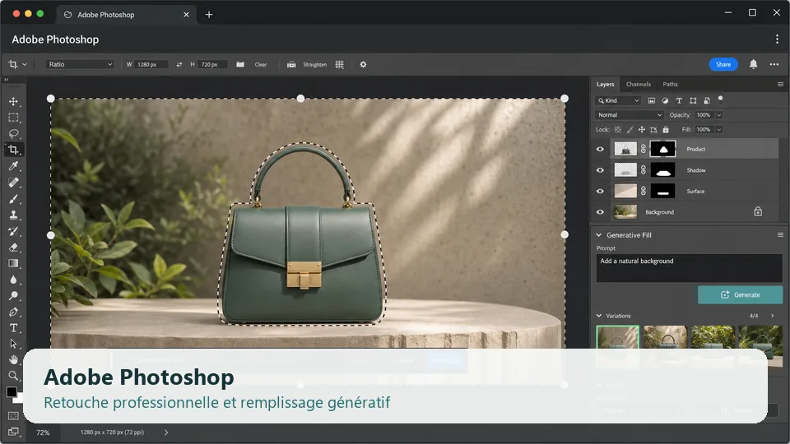Open the notifications bell
Viewport: 790px width, 444px height.
[x=753, y=64]
